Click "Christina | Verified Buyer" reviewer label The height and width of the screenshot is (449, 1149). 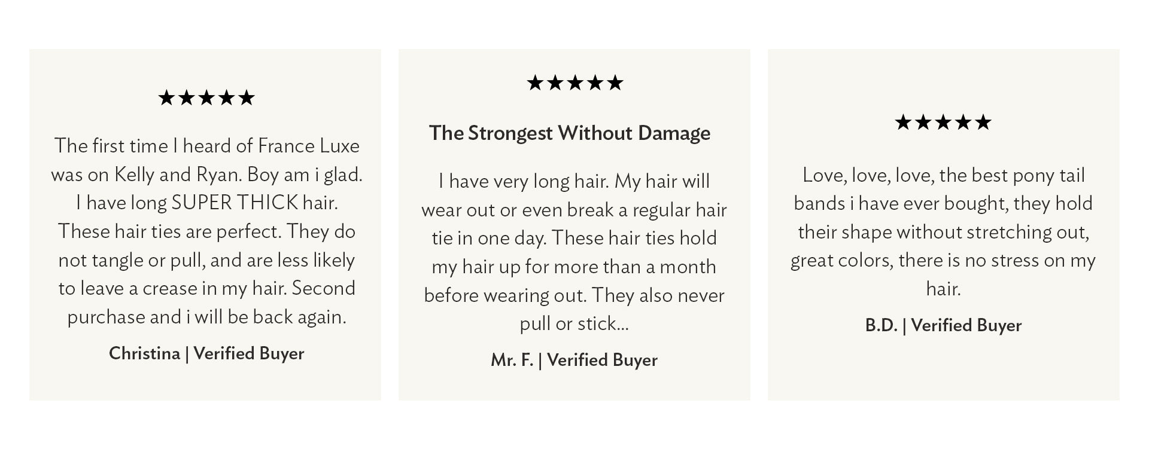click(206, 353)
